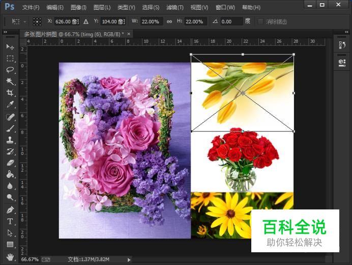Screen dimensions: 352x265
Task: Select the Rectangle shape tool
Action: [x=10, y=244]
